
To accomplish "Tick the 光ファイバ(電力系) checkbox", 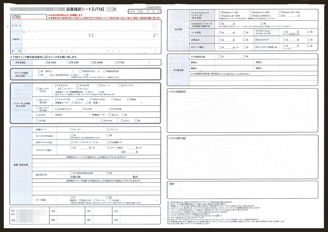I will point(37,100).
